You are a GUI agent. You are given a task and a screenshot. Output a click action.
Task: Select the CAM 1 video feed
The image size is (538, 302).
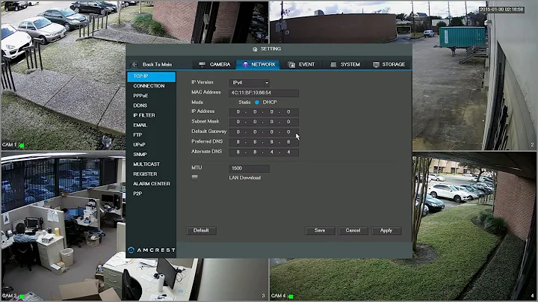(x=64, y=75)
